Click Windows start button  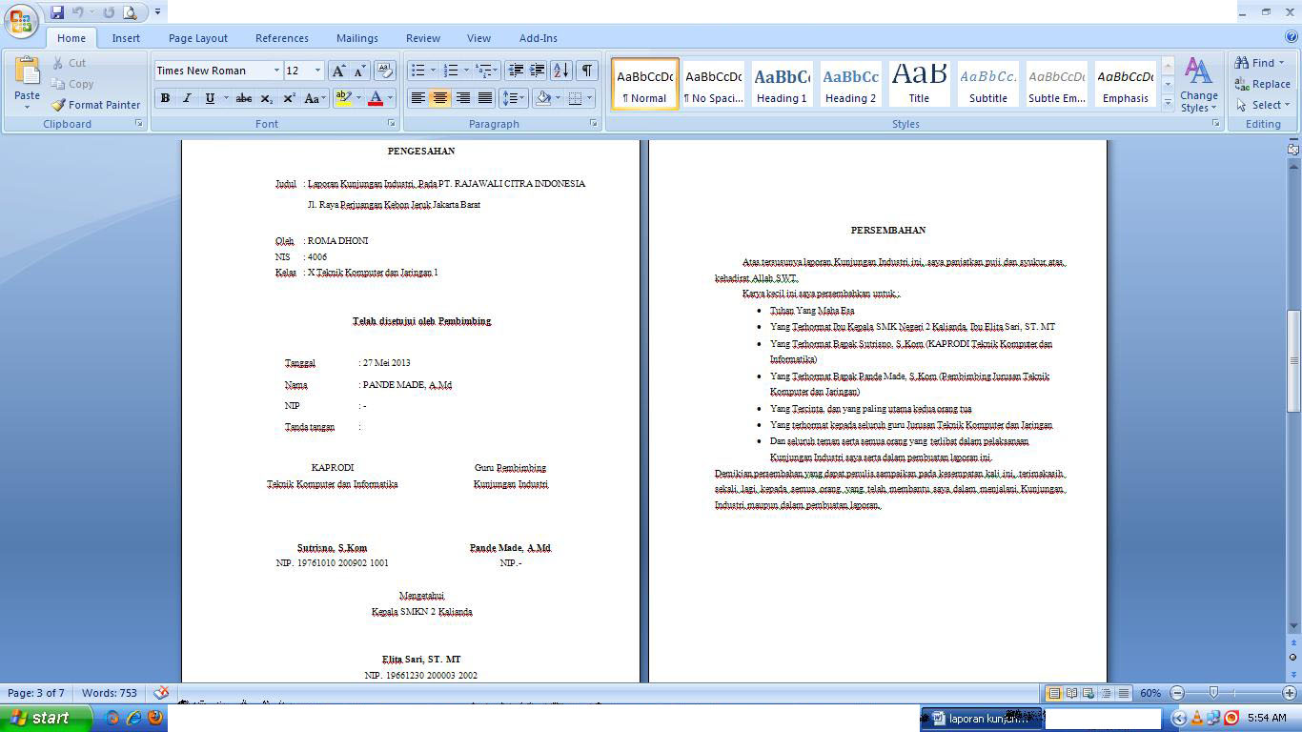46,718
